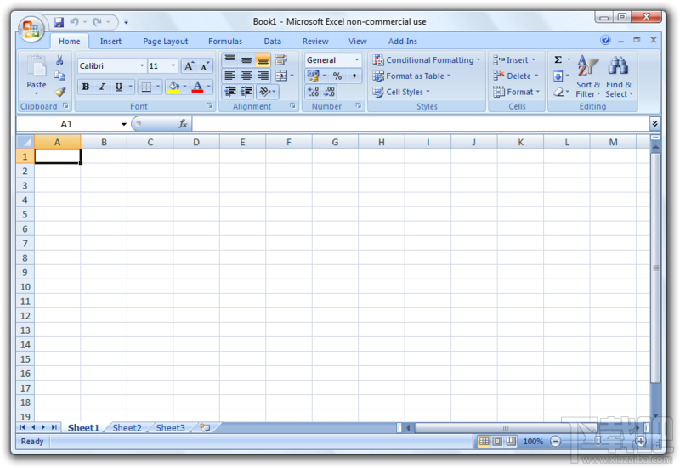Merge and center cells
The width and height of the screenshot is (680, 468).
click(282, 76)
